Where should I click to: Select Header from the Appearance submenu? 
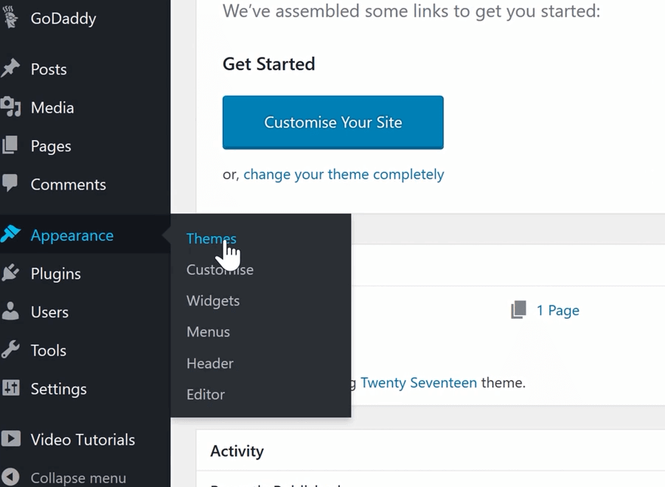tap(210, 363)
